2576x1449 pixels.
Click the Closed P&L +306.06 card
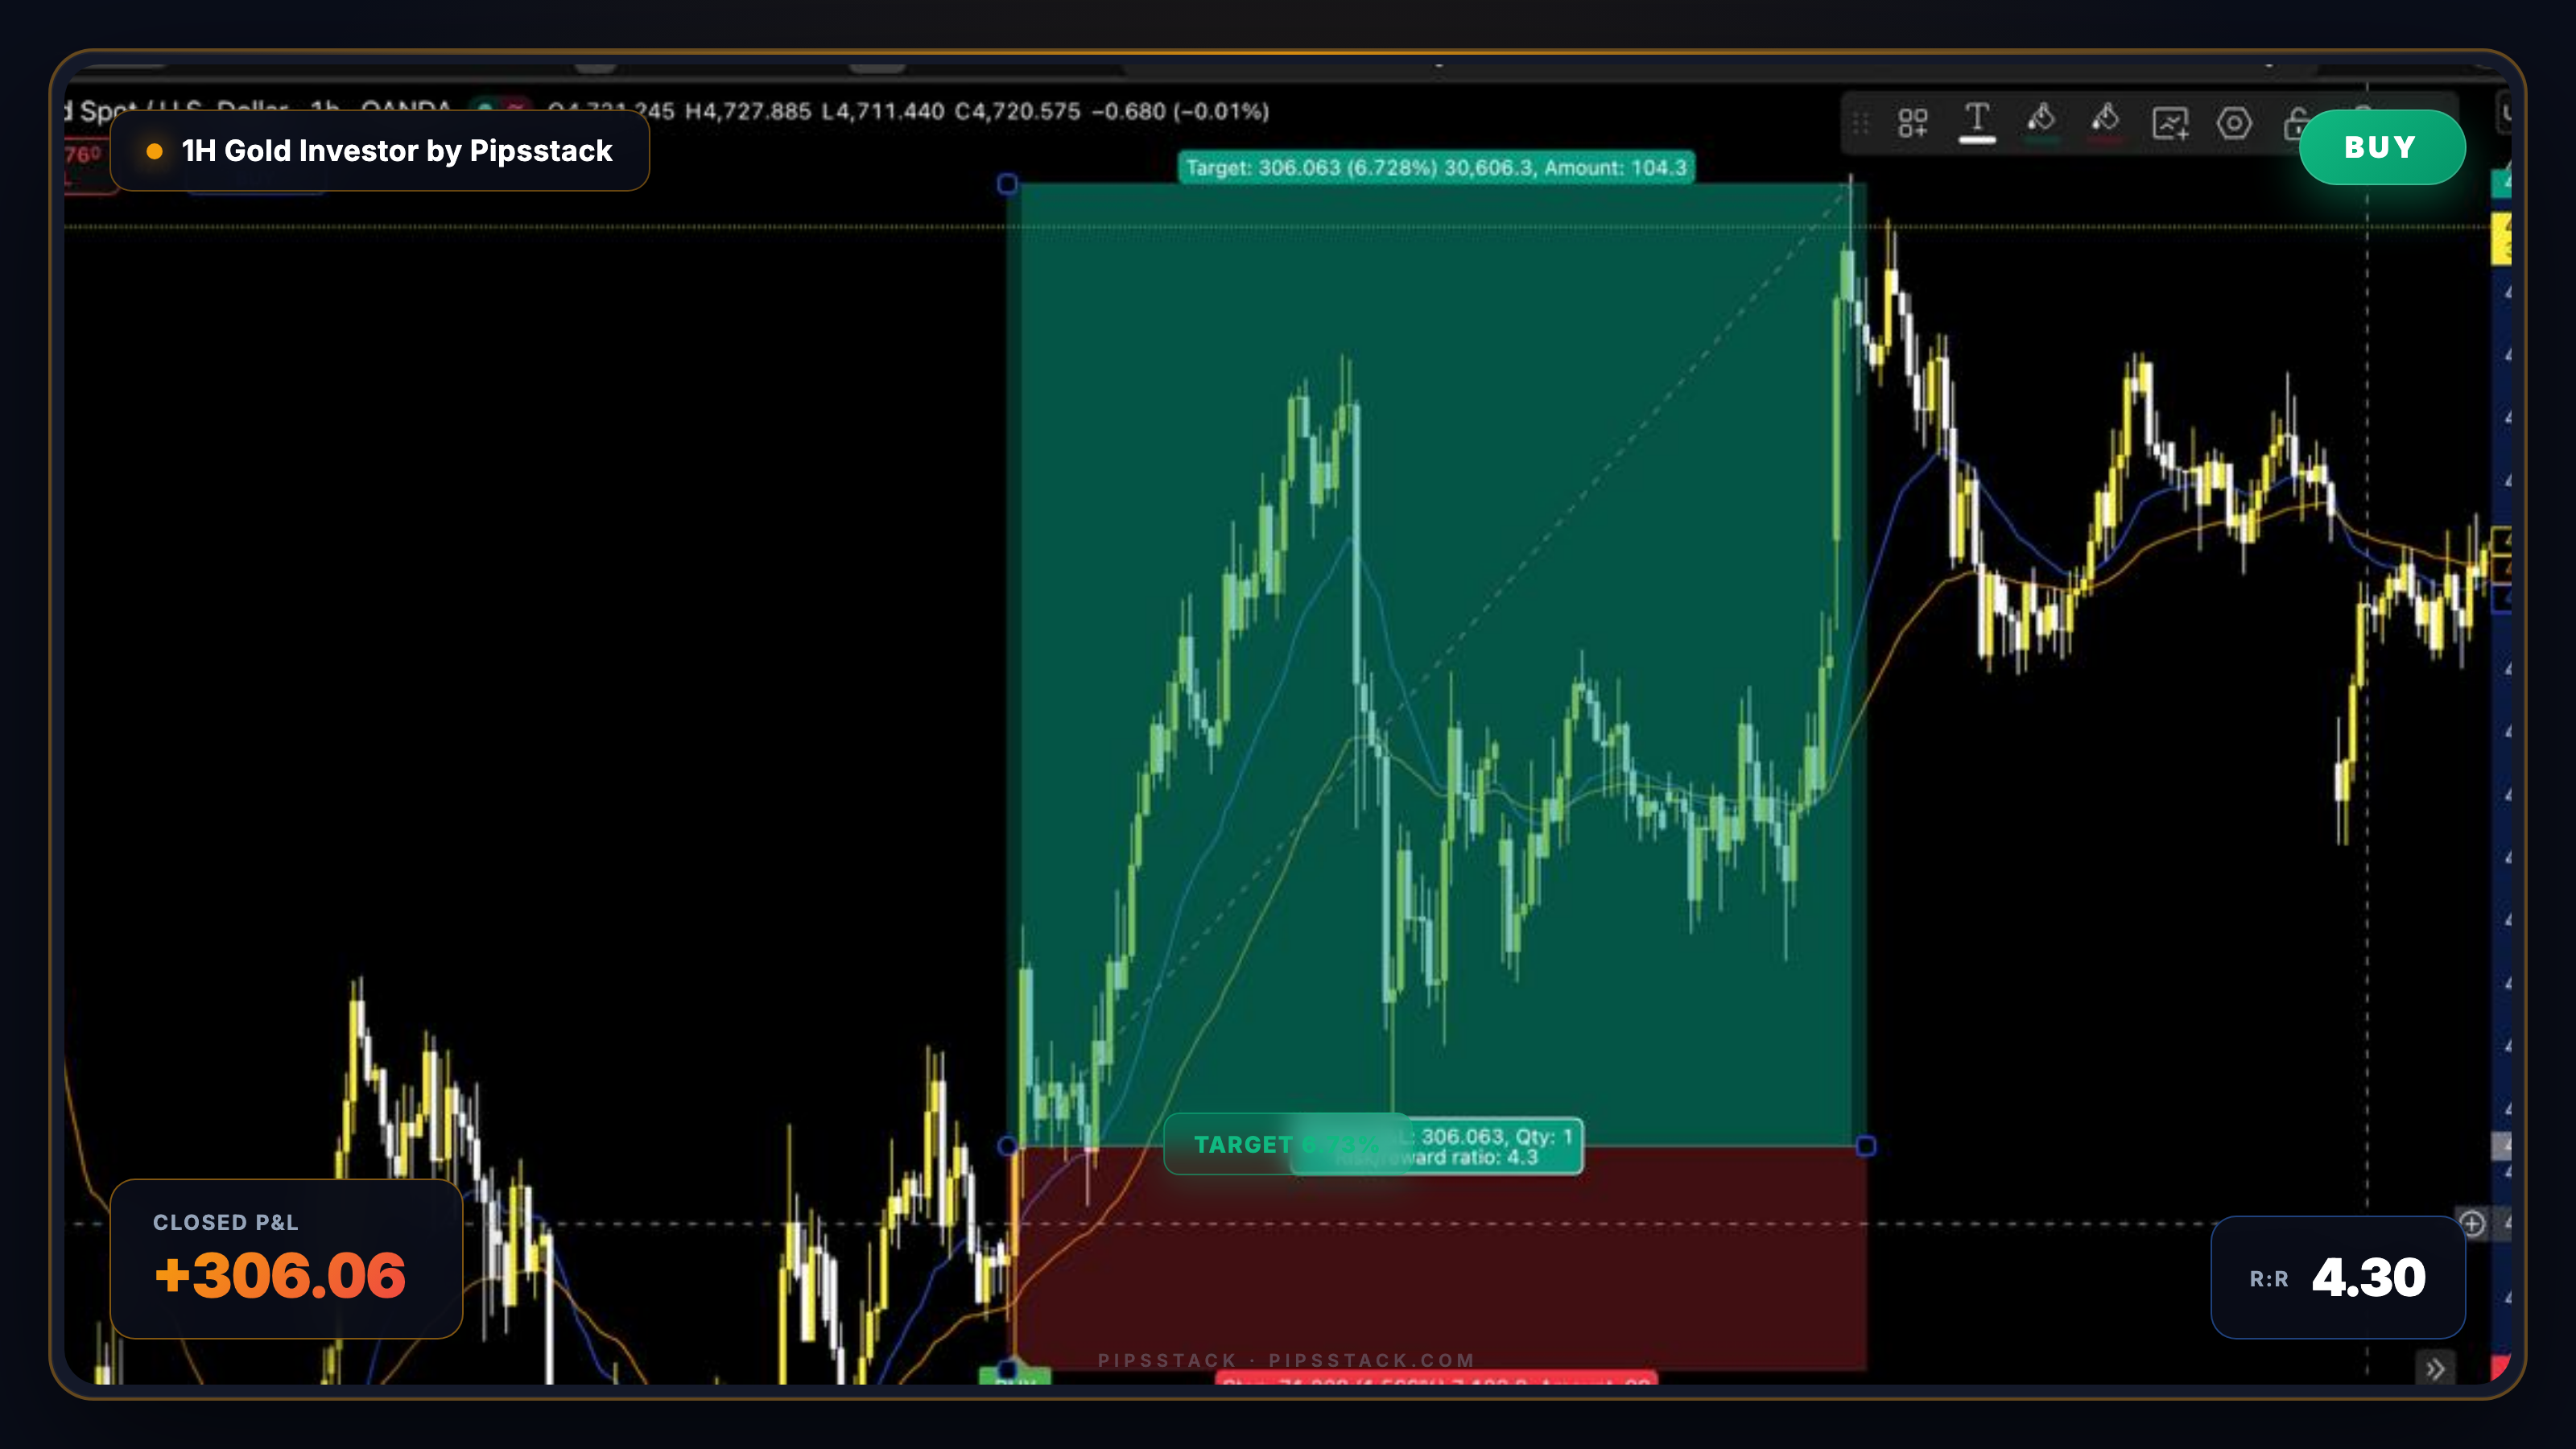point(286,1259)
